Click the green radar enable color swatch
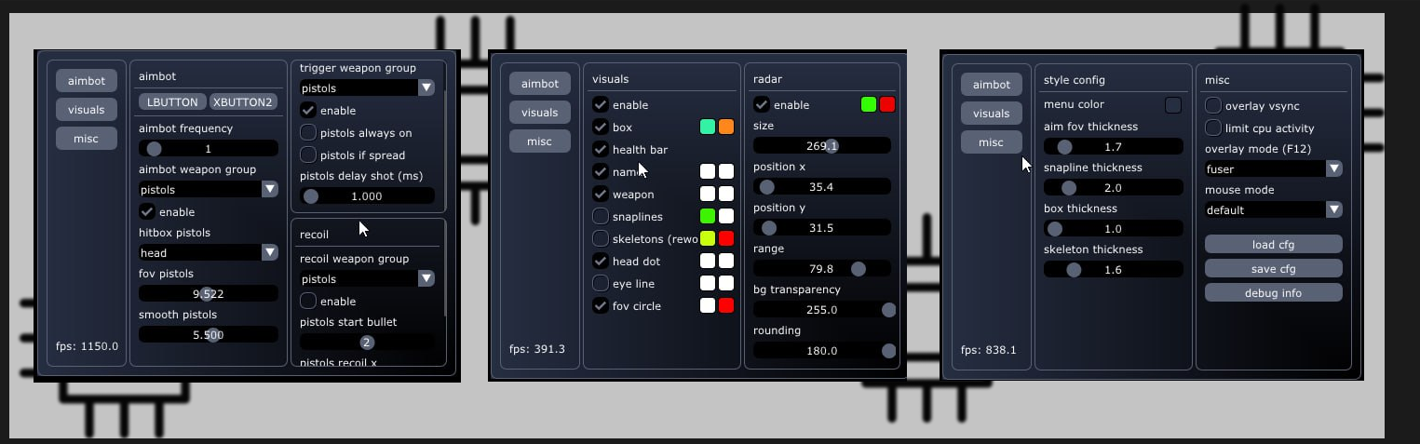 tap(869, 105)
